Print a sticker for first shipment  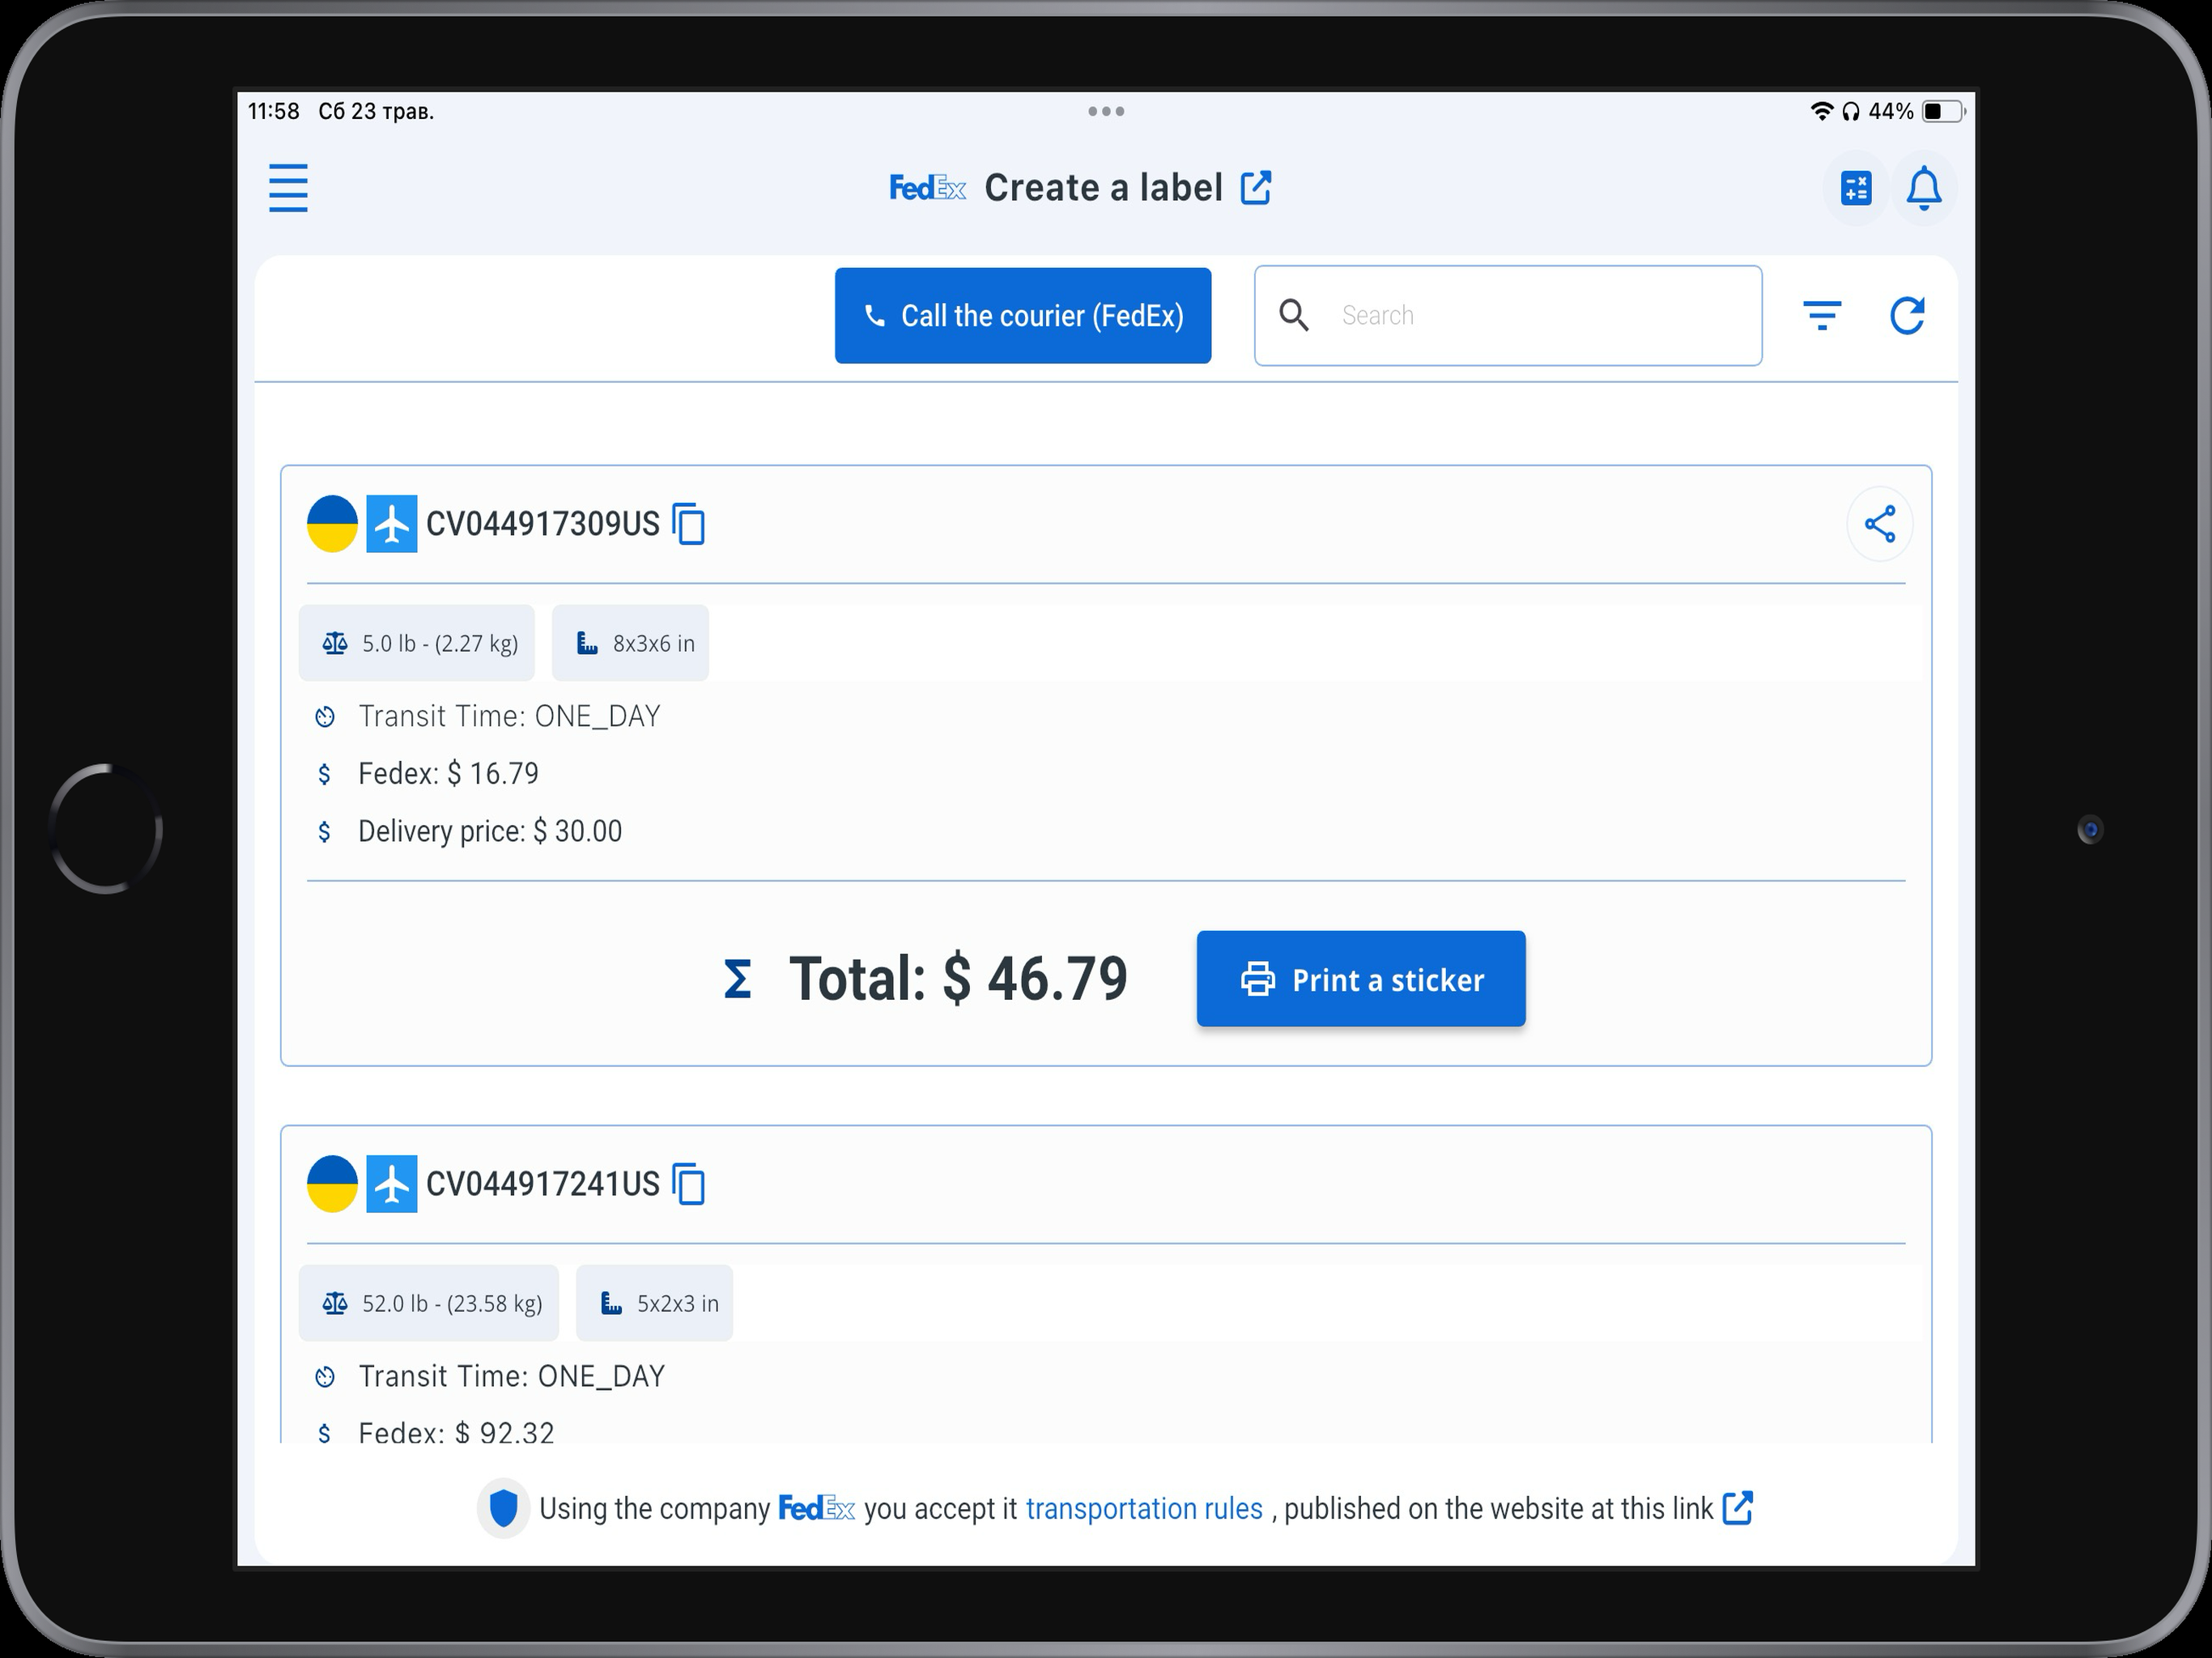pyautogui.click(x=1361, y=979)
